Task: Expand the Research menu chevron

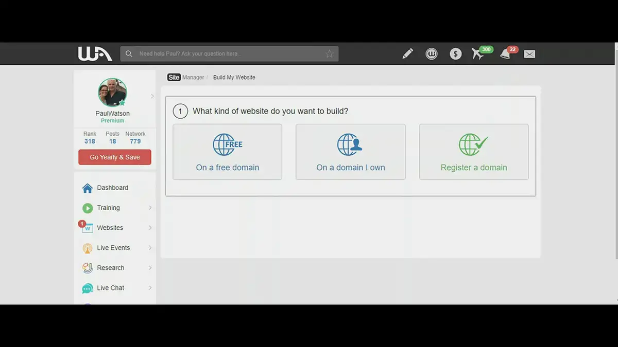Action: coord(150,268)
